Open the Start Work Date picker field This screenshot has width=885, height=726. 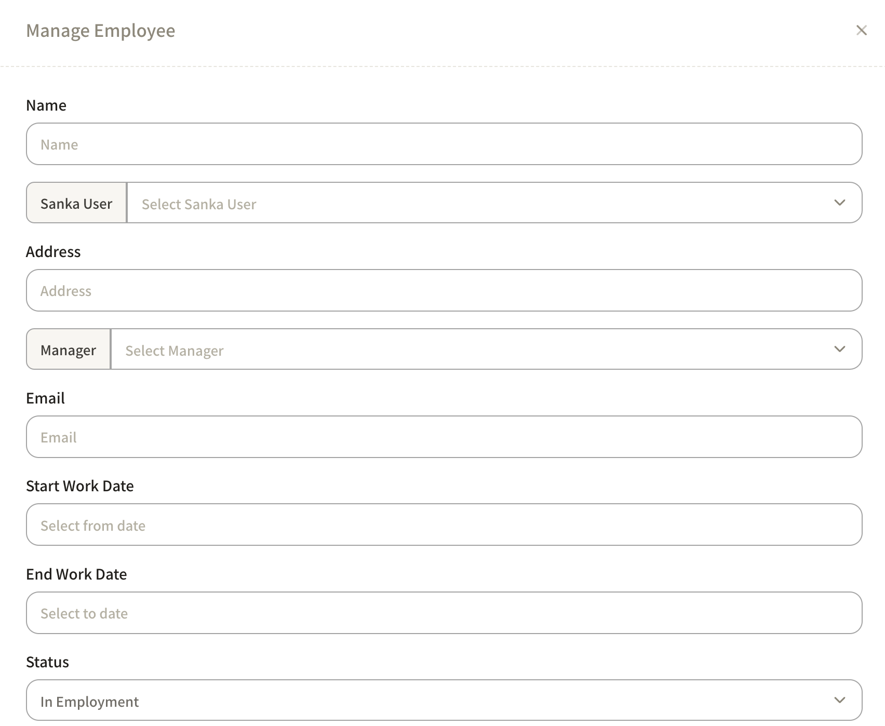click(x=444, y=525)
